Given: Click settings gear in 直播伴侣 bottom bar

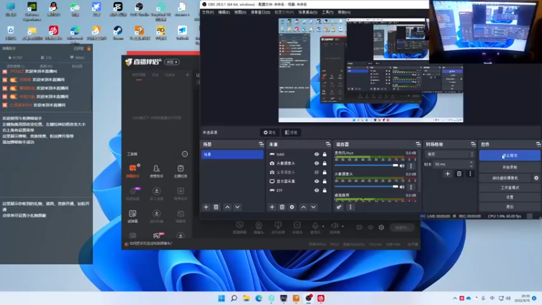Looking at the screenshot, I should pyautogui.click(x=381, y=227).
